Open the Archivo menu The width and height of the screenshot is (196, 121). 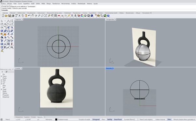coord(3,4)
